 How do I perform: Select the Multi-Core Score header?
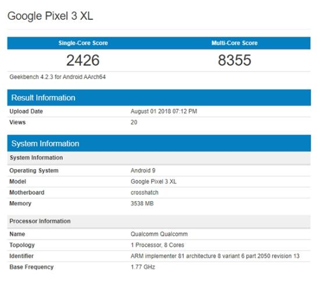[234, 43]
